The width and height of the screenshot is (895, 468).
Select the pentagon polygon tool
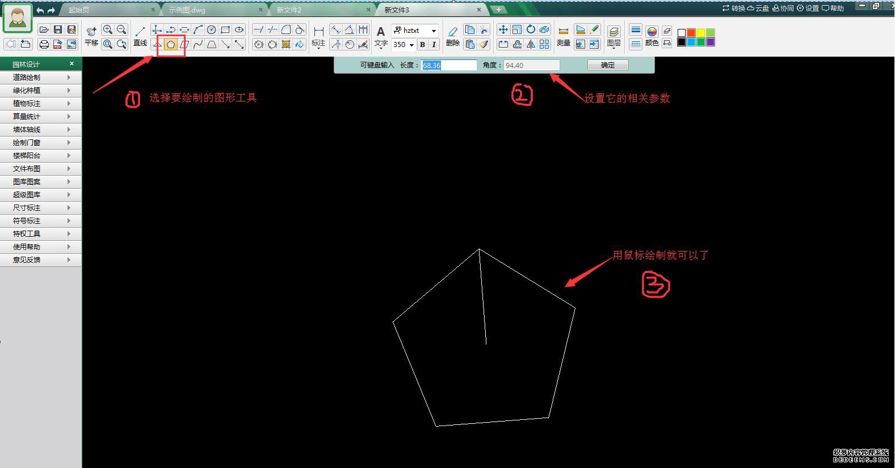pos(171,44)
